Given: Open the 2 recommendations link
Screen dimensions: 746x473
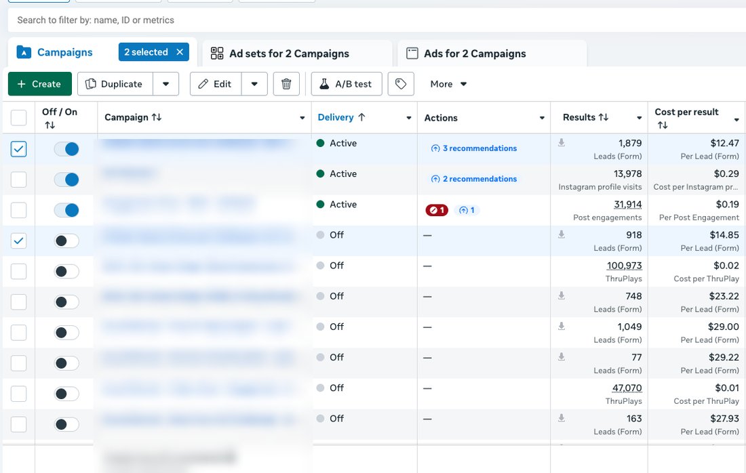Looking at the screenshot, I should coord(474,179).
